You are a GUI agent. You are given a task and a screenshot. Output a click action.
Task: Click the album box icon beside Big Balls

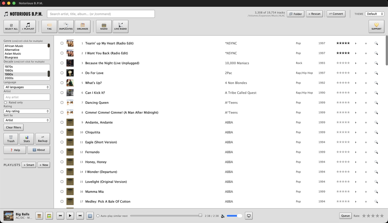(39, 216)
